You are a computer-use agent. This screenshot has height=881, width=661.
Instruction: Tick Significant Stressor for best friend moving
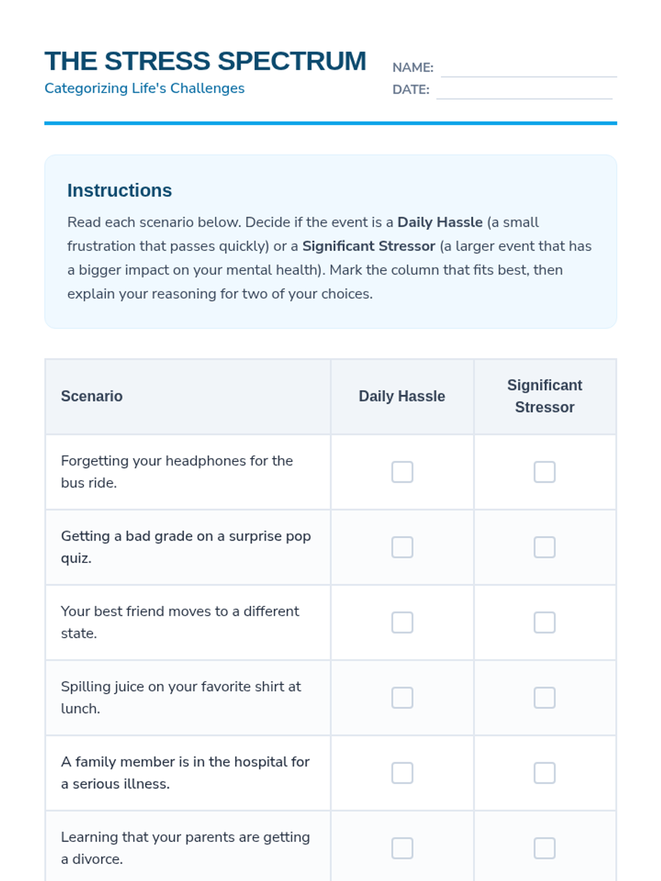[x=544, y=623]
